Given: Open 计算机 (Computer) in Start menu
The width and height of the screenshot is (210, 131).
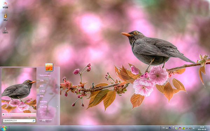Looking at the screenshot, I should tap(43, 91).
